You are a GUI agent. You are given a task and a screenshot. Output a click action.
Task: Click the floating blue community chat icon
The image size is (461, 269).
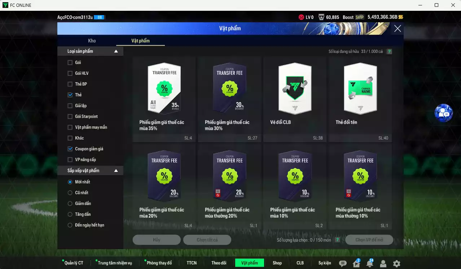click(443, 113)
